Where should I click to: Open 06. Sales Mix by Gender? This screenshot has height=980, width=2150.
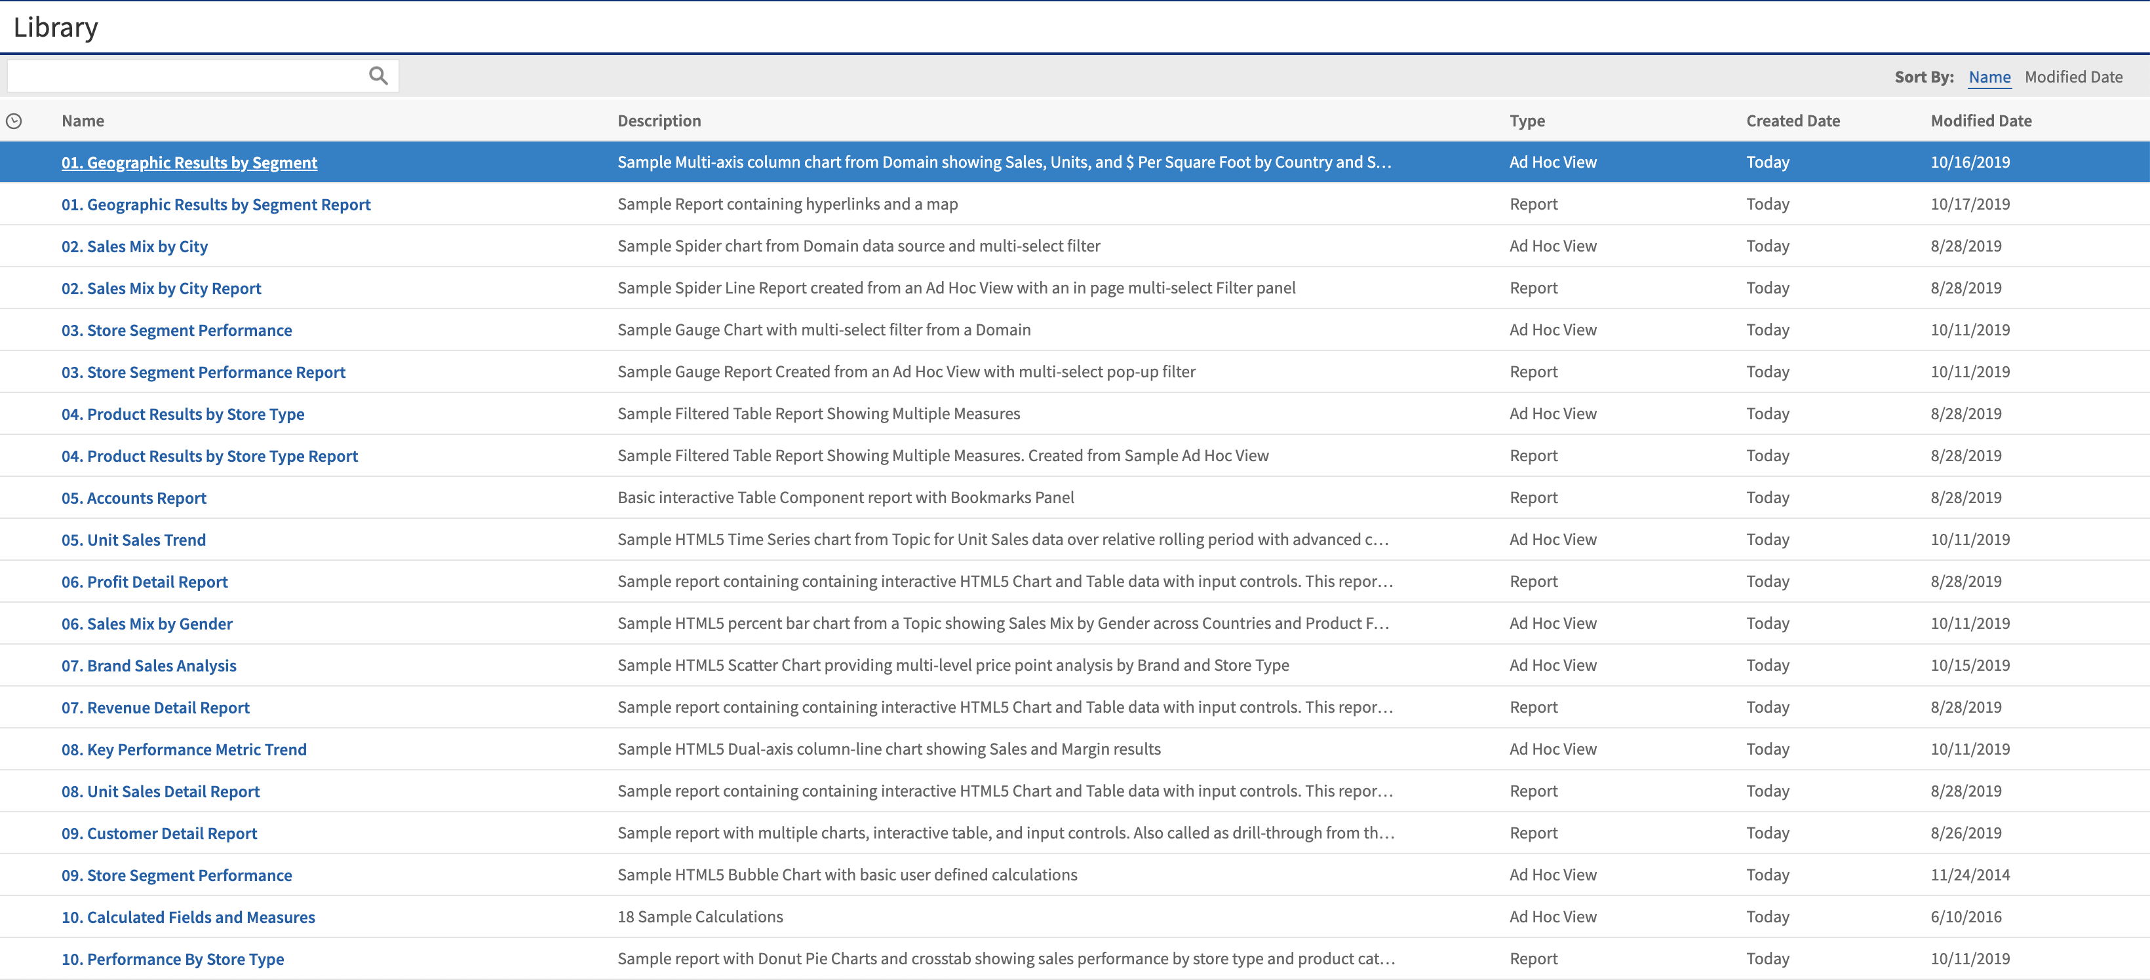[147, 624]
